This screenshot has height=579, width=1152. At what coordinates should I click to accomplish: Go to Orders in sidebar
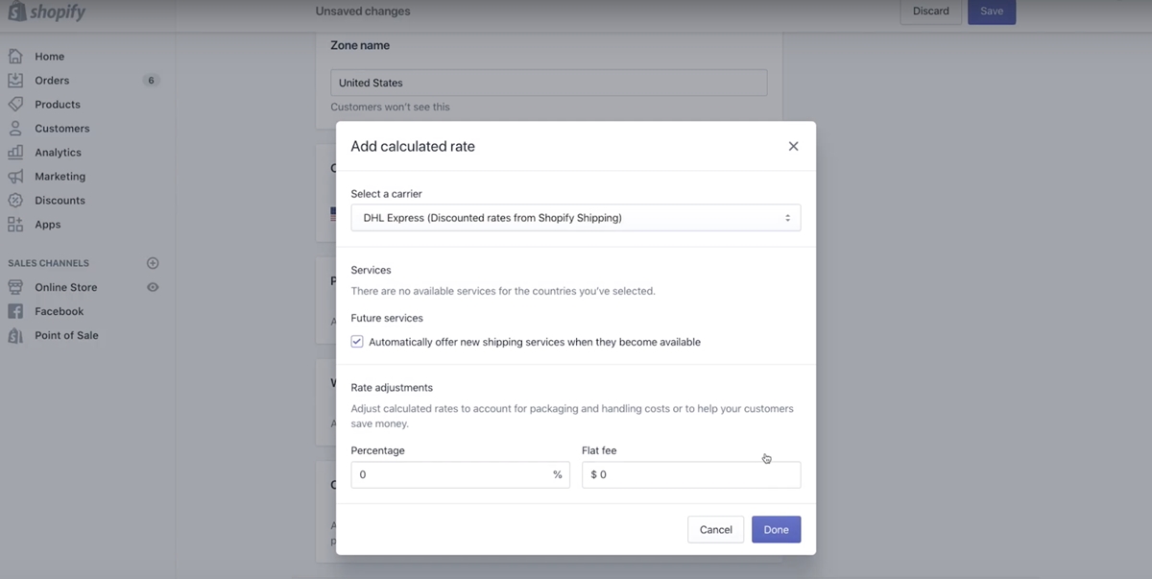coord(52,81)
